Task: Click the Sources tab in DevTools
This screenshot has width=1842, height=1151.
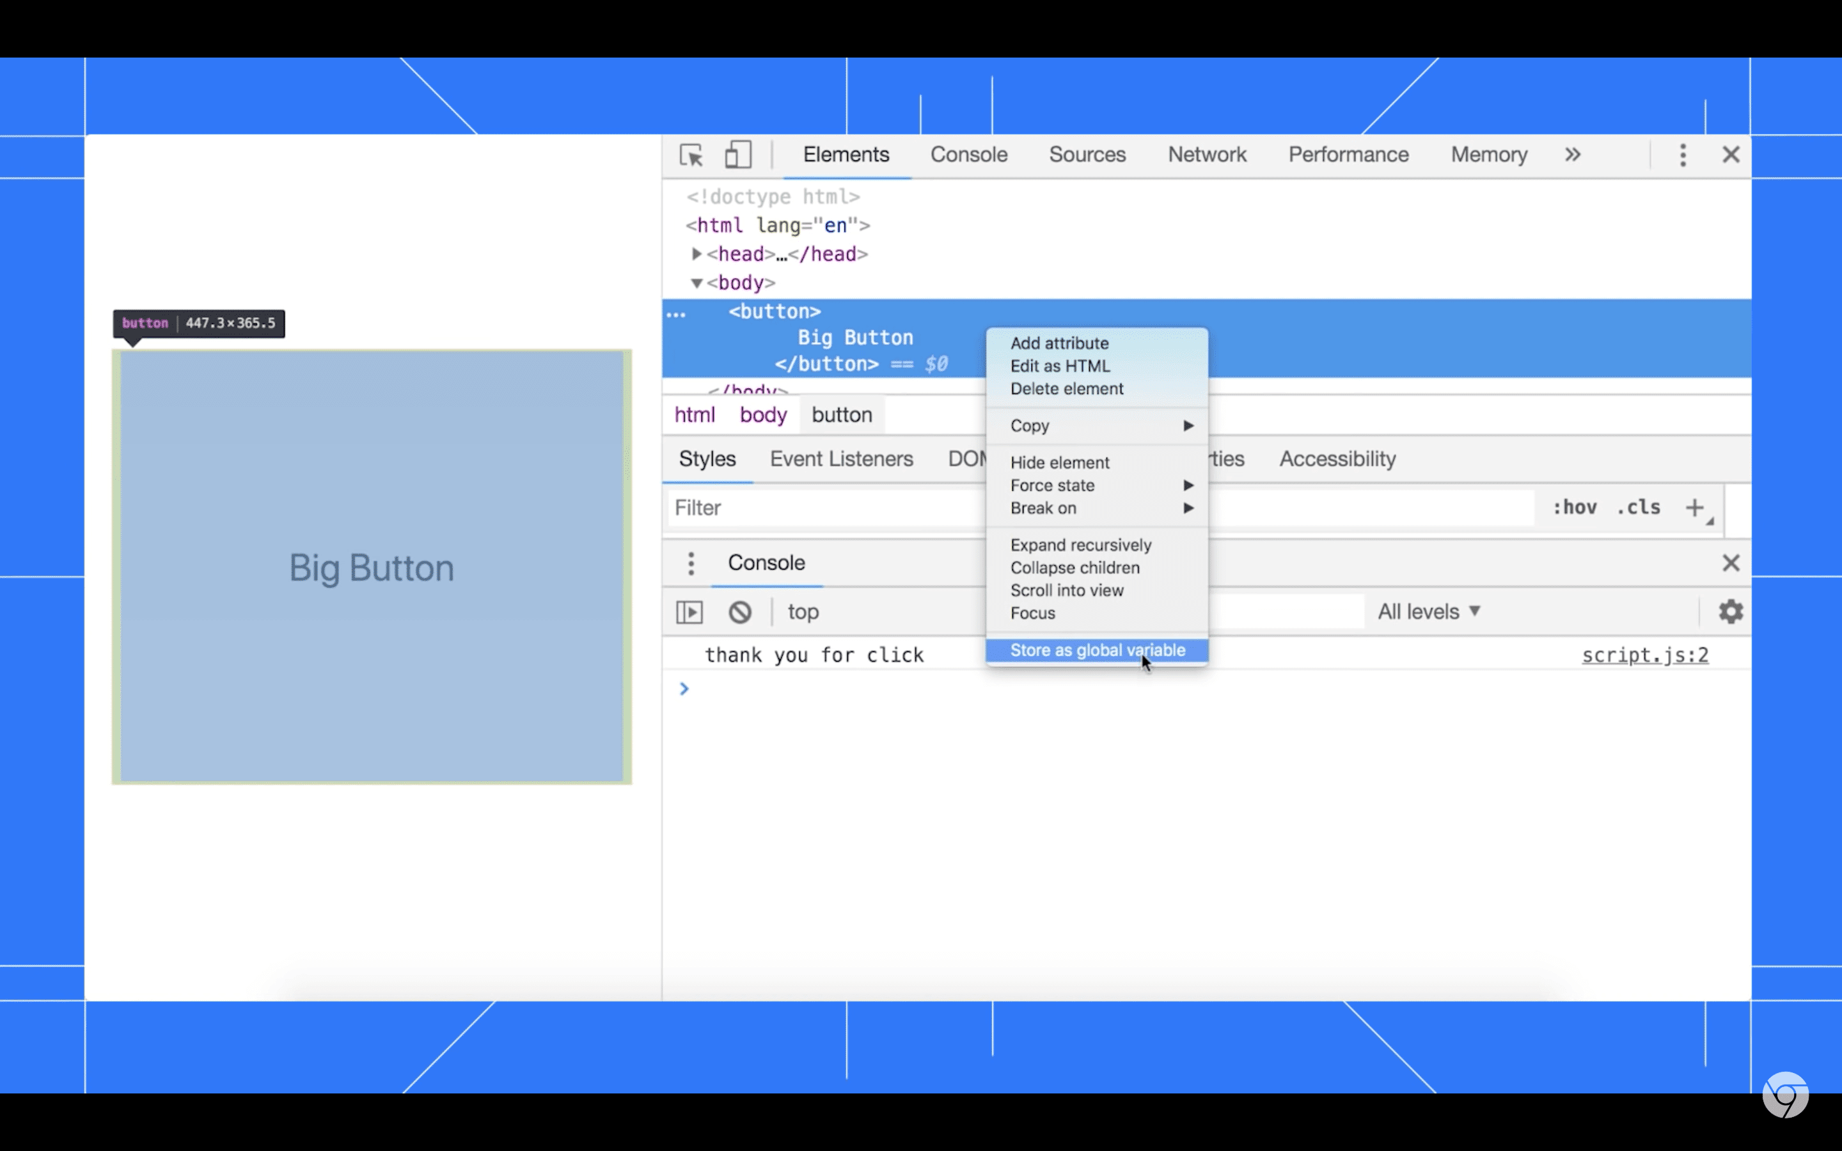Action: coord(1086,154)
